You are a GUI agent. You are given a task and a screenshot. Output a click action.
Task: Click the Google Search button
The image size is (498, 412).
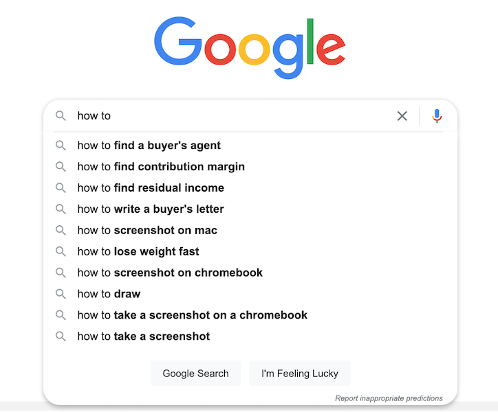[x=195, y=374]
